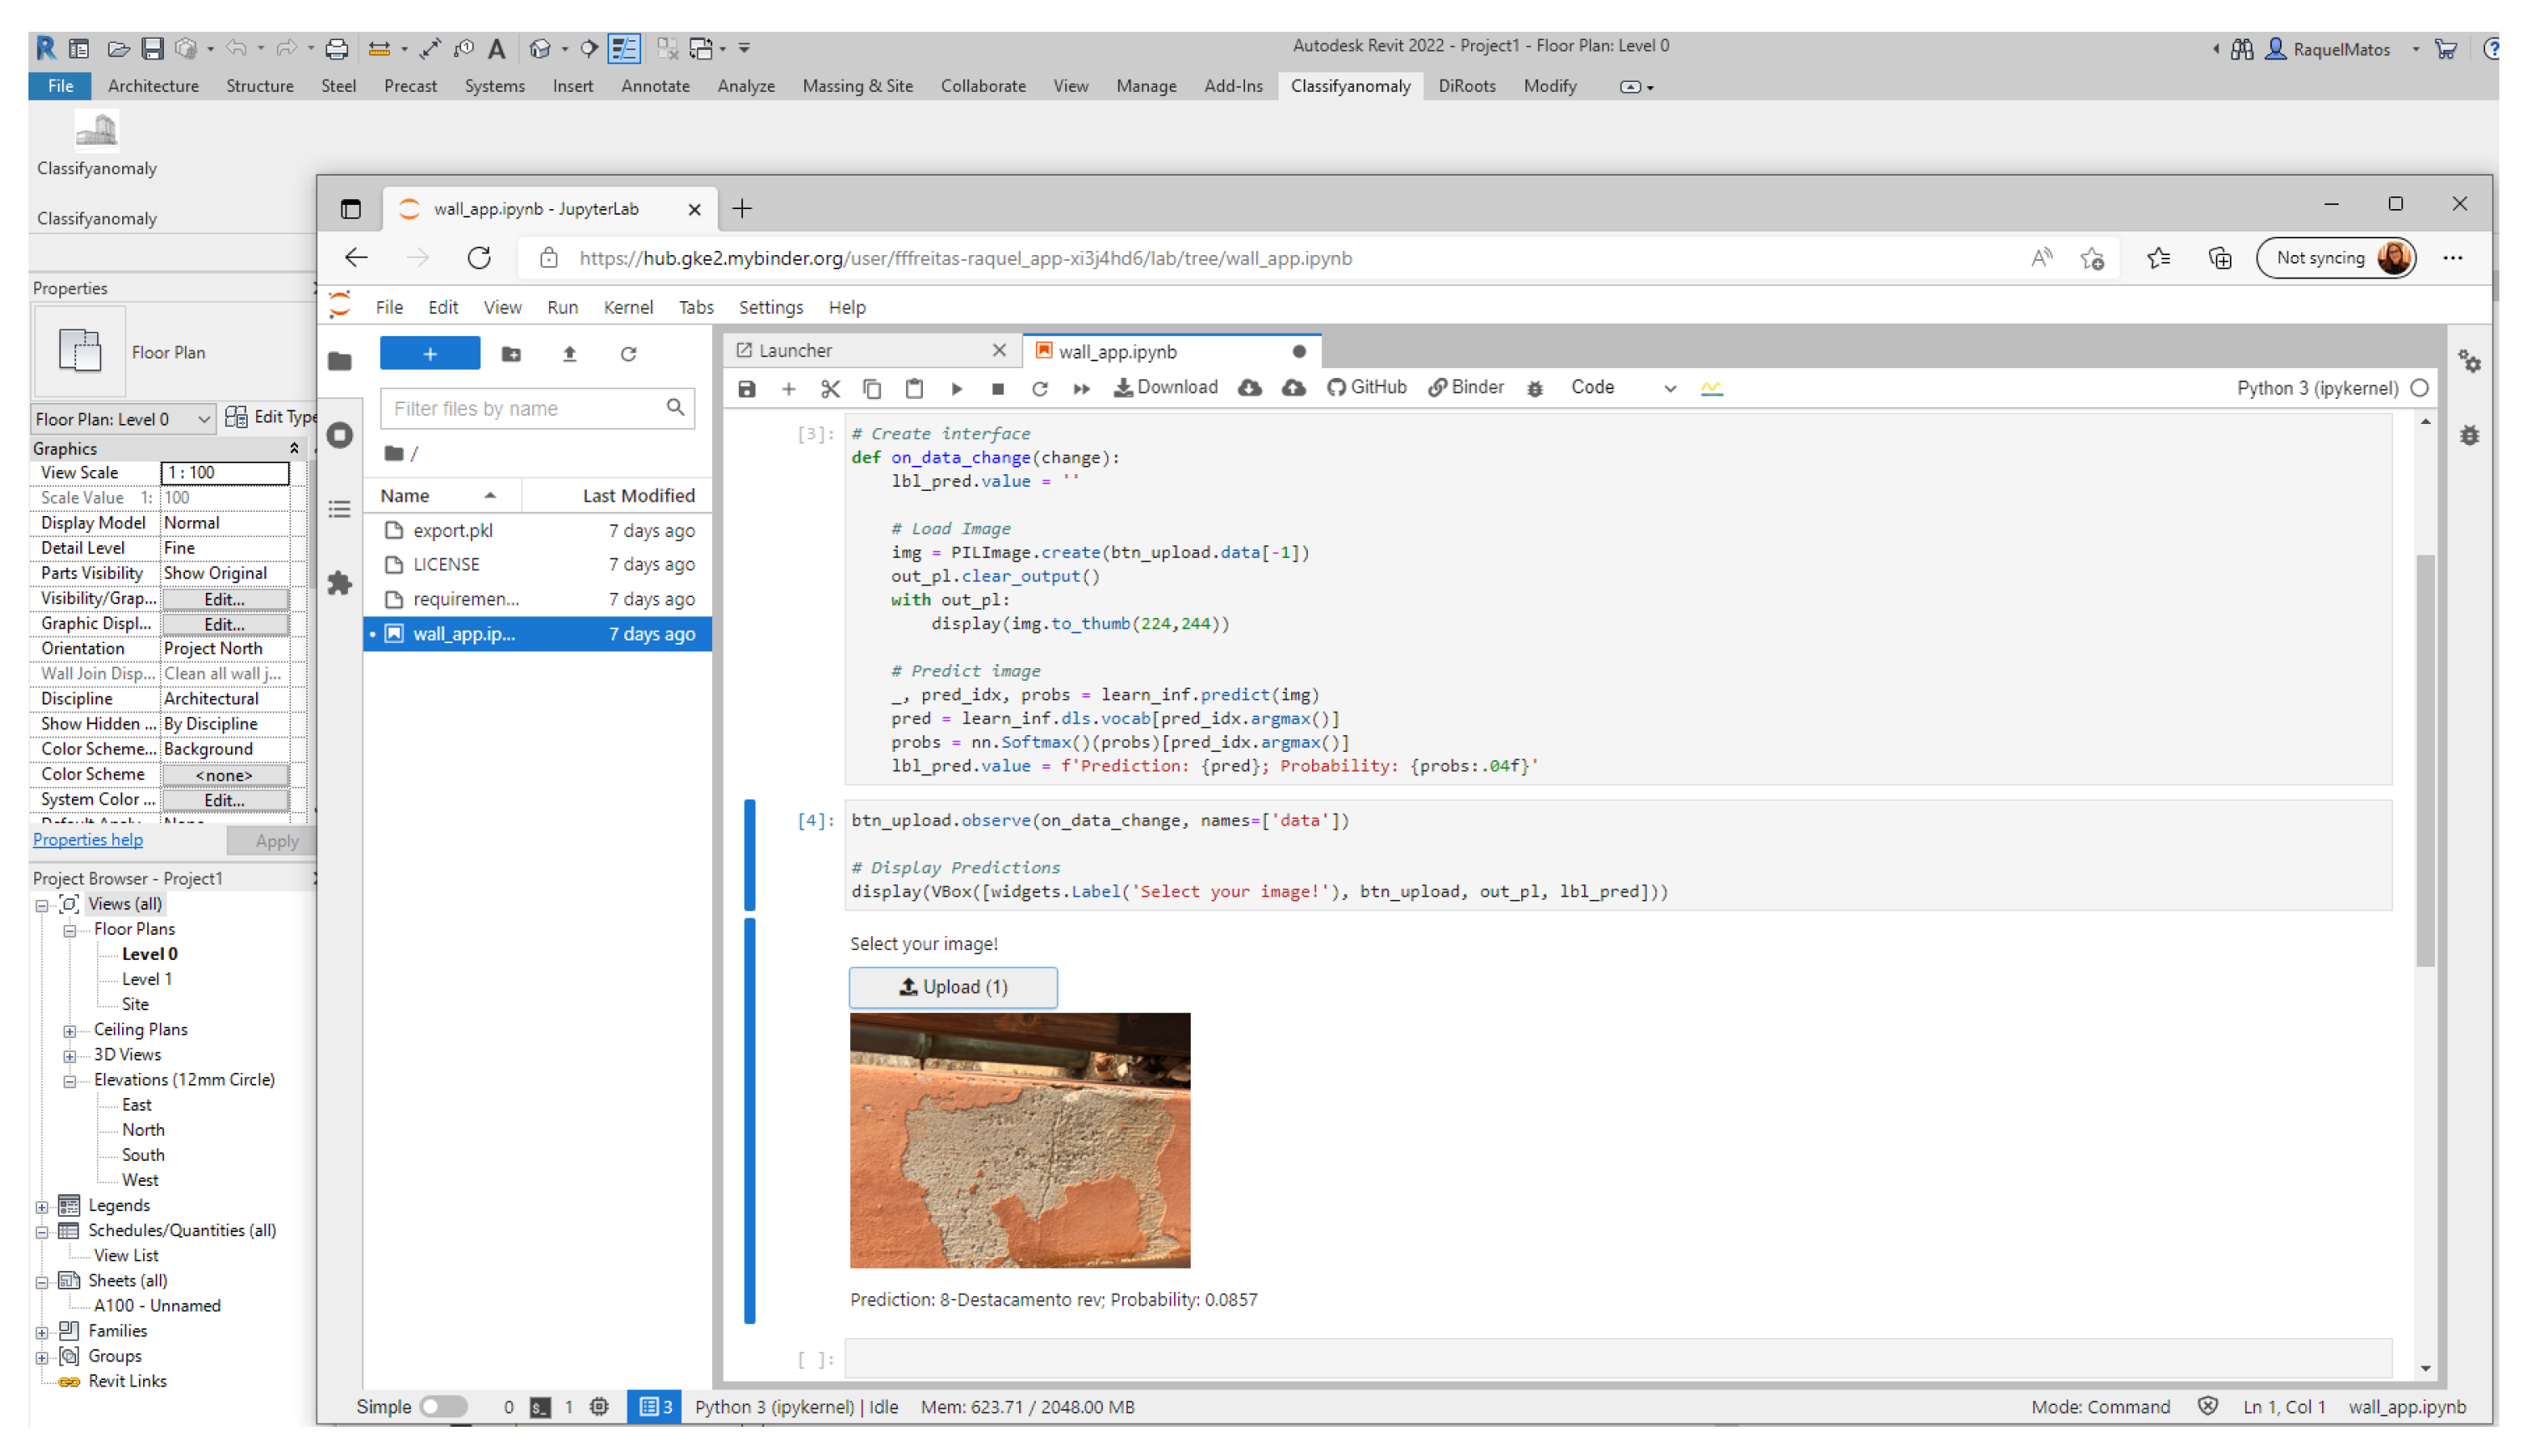Open Running Terminals and Kernels sidebar
This screenshot has height=1456, width=2532.
tap(340, 435)
